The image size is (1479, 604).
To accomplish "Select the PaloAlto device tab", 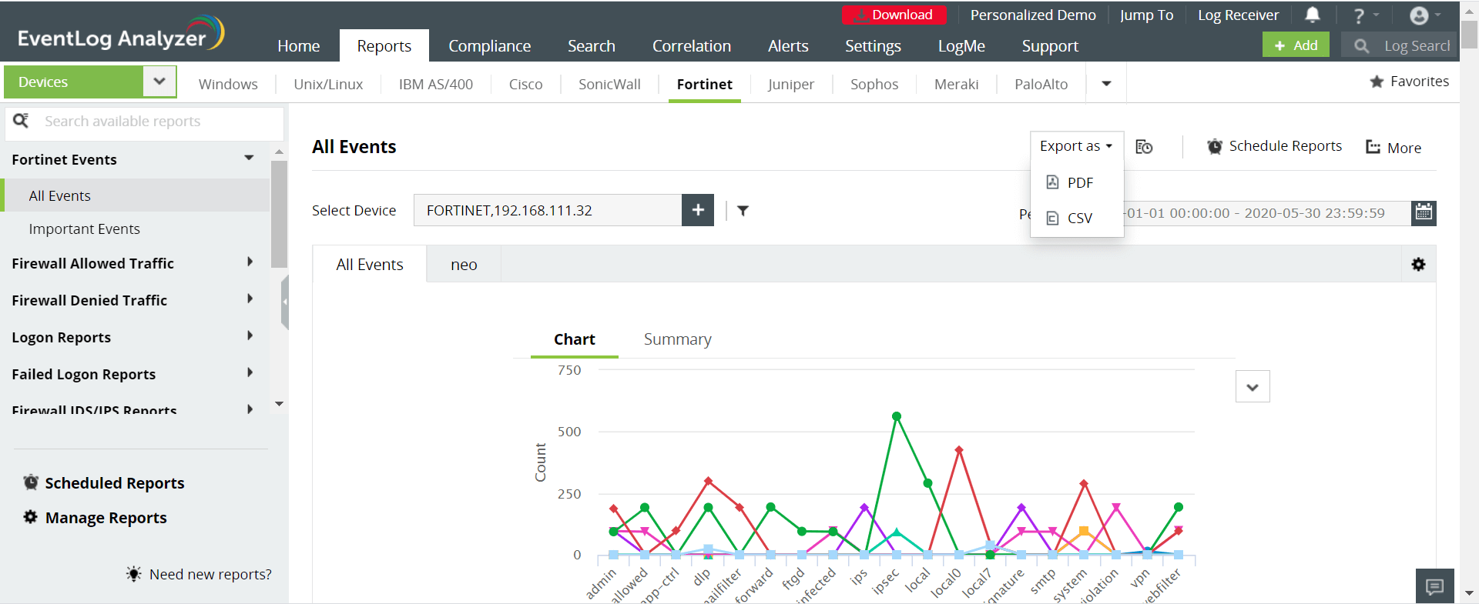I will [1041, 85].
